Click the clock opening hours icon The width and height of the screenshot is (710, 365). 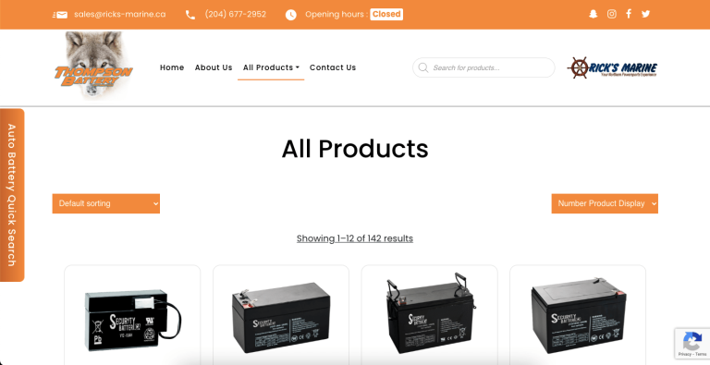pos(290,15)
